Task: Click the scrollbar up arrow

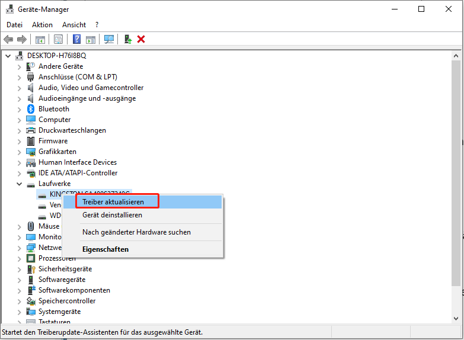Action: [456, 56]
